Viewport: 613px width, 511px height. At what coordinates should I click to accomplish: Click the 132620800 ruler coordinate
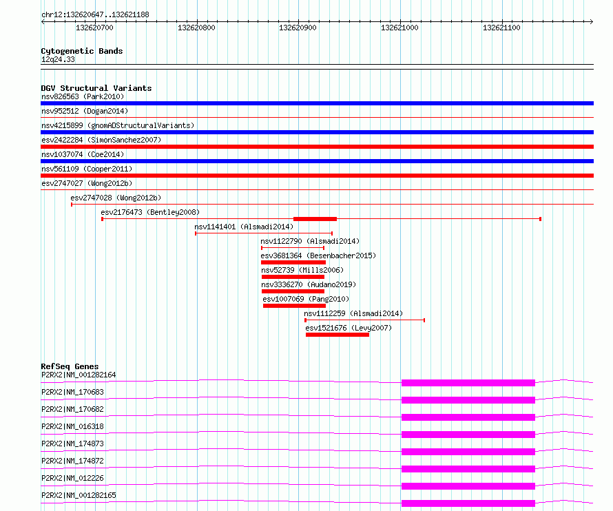click(x=196, y=28)
